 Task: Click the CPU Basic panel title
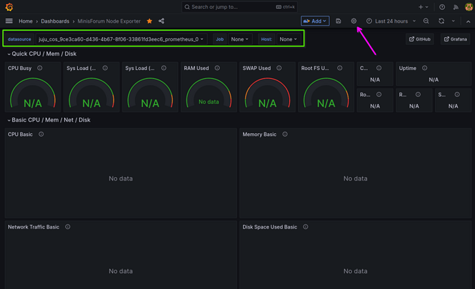coord(20,135)
